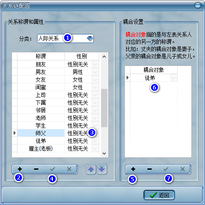The height and width of the screenshot is (205, 205).
Task: Open coupling object dropdown for 徒弟
Action: tap(173, 78)
